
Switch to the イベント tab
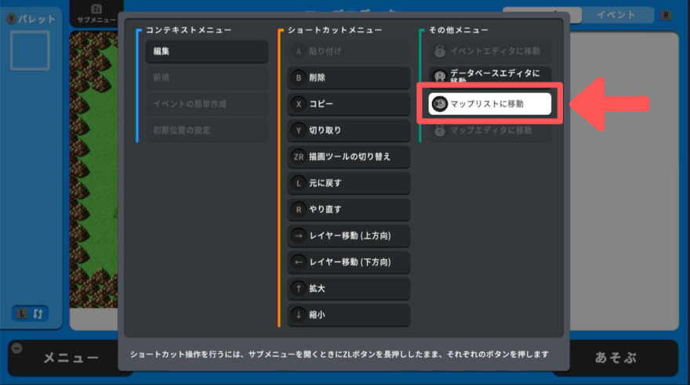617,15
